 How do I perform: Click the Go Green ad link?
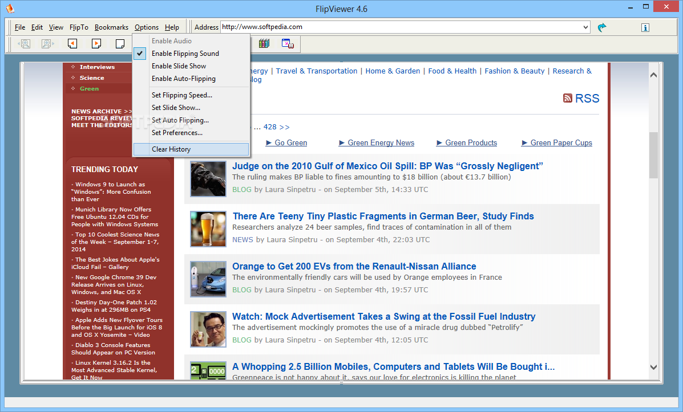click(286, 142)
